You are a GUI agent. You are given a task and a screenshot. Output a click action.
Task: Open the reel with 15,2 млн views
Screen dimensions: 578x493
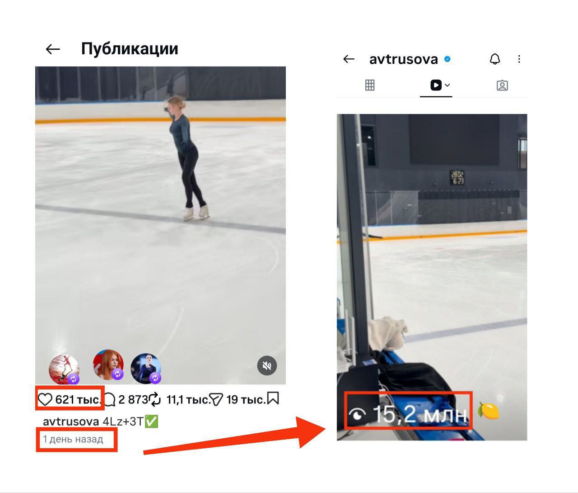(x=432, y=277)
